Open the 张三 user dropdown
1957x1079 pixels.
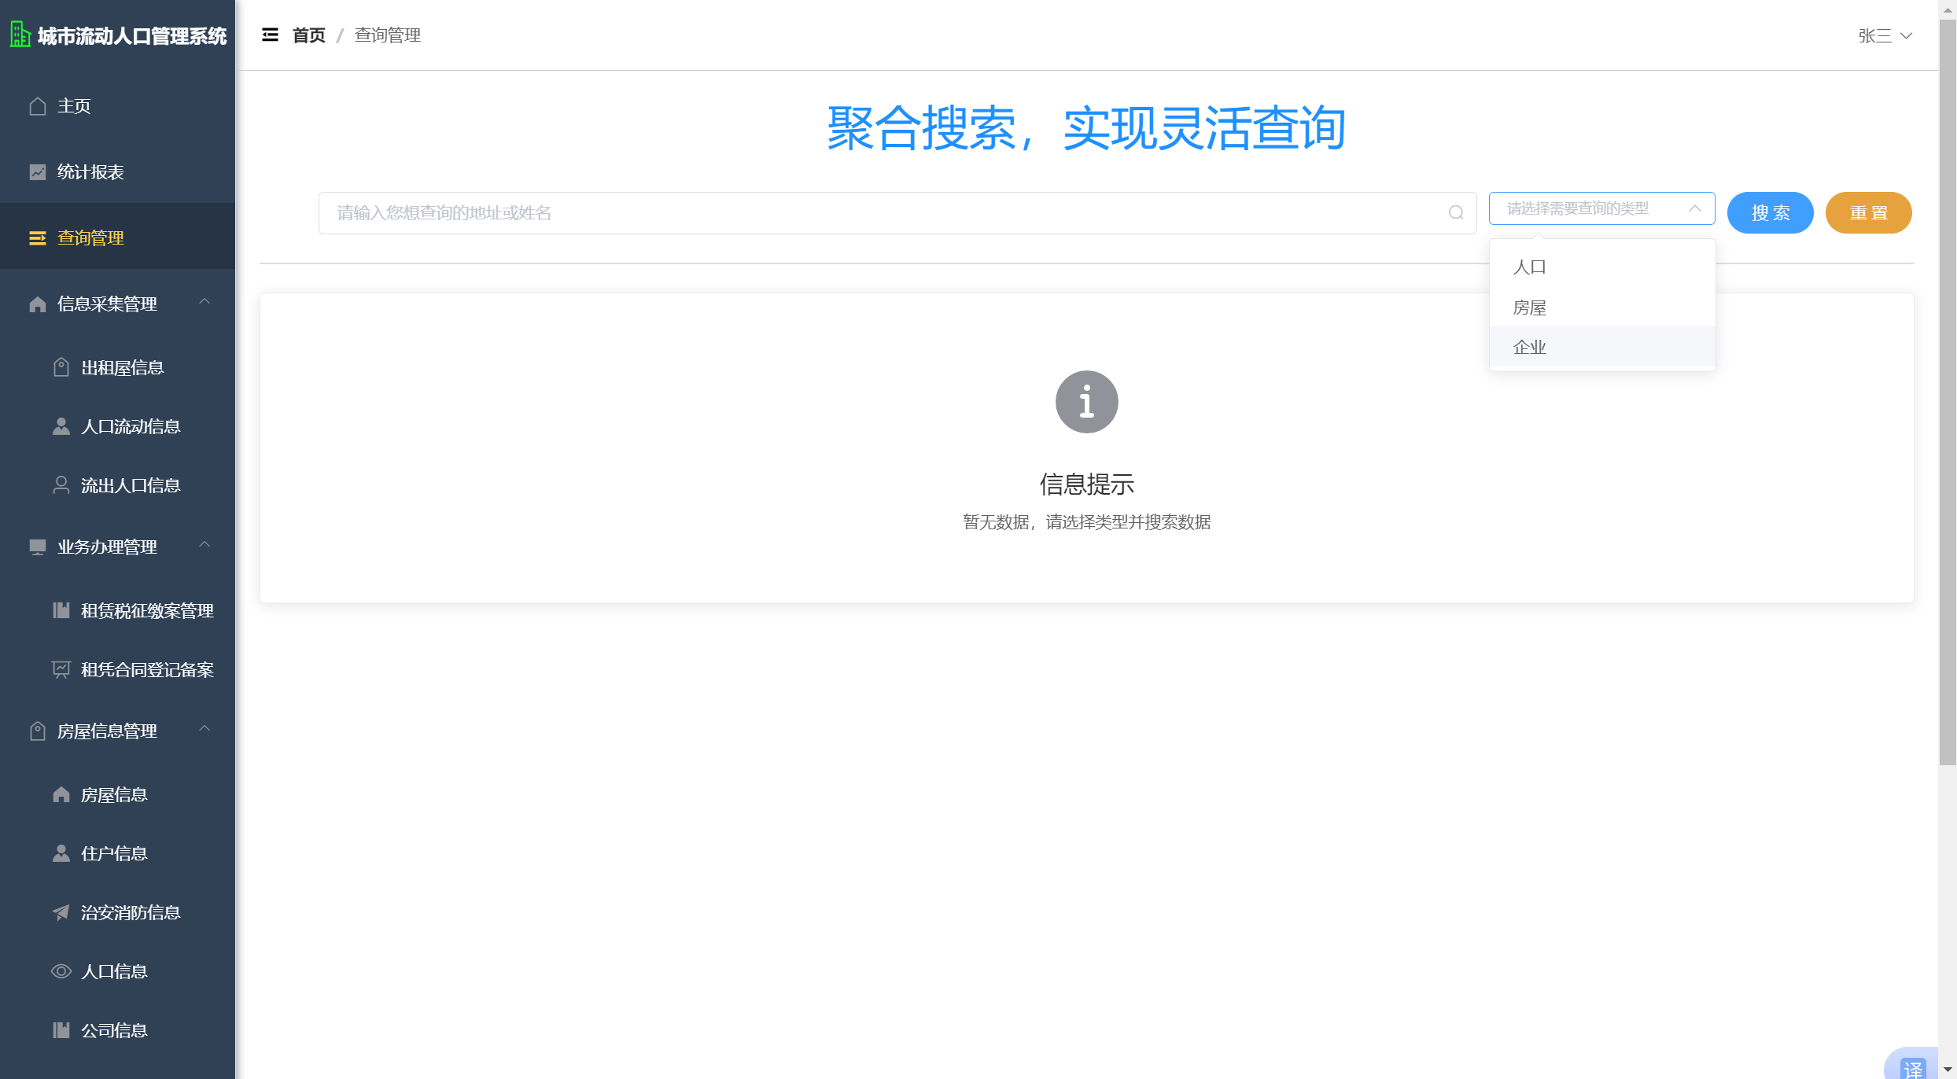1885,35
